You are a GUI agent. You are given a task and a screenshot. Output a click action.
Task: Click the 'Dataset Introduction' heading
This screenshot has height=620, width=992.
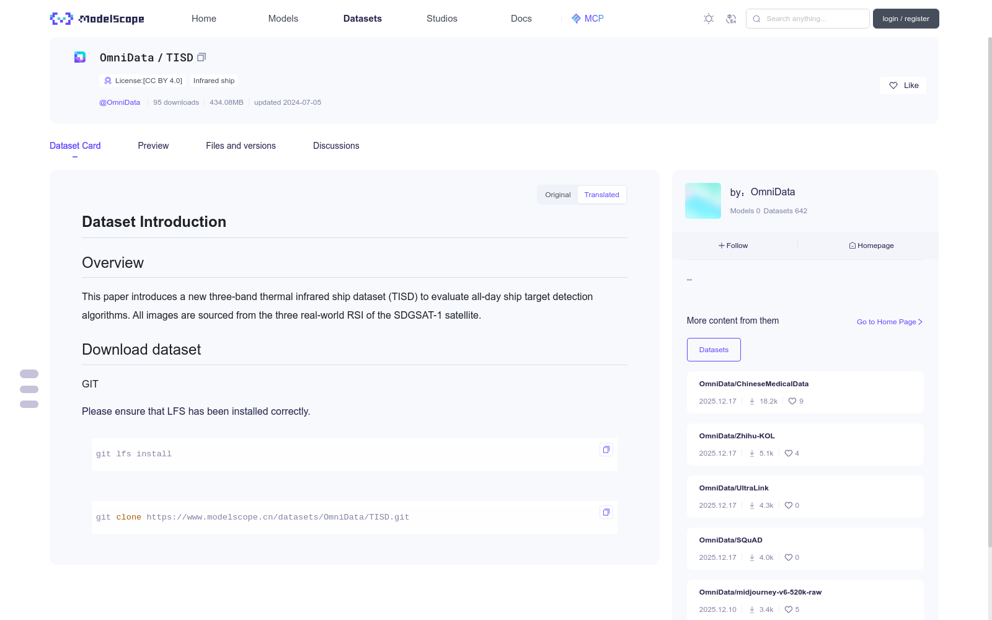(154, 222)
